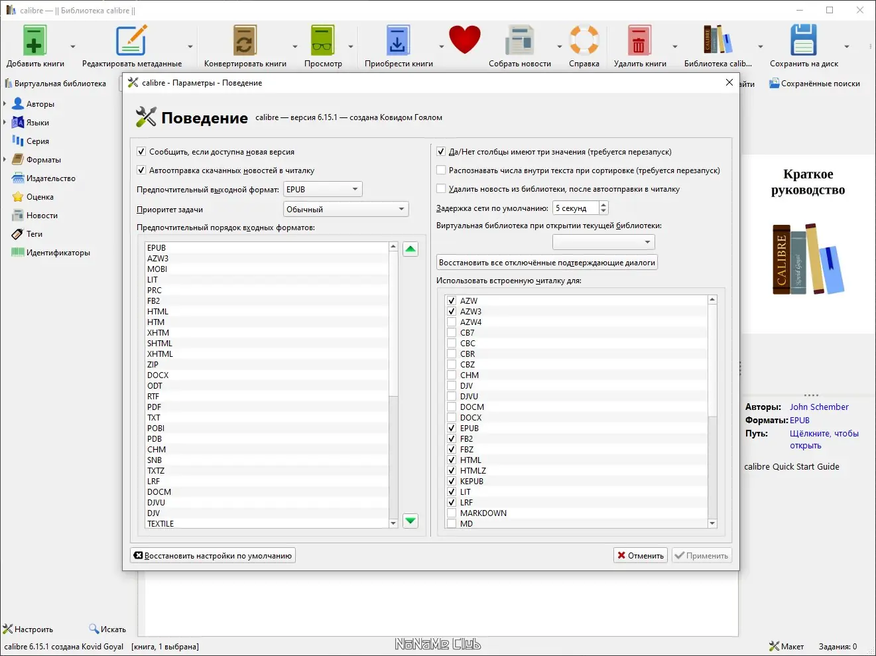This screenshot has height=656, width=876.
Task: Enable delete news after auto-send checkbox
Action: point(441,189)
